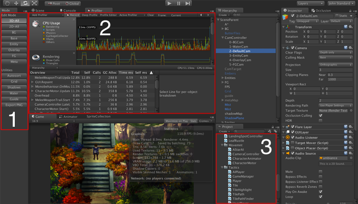Click the CPU Usage stopwatch icon
This screenshot has height=204, width=358.
point(36,24)
